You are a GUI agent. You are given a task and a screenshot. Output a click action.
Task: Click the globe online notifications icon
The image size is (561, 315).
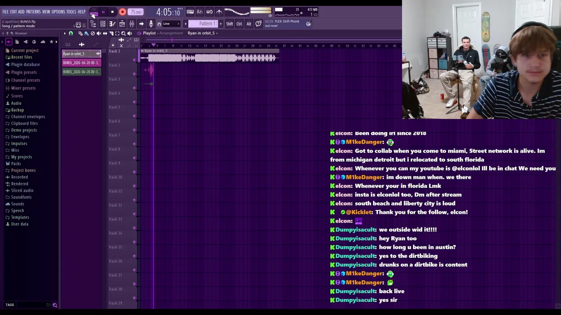pyautogui.click(x=308, y=24)
